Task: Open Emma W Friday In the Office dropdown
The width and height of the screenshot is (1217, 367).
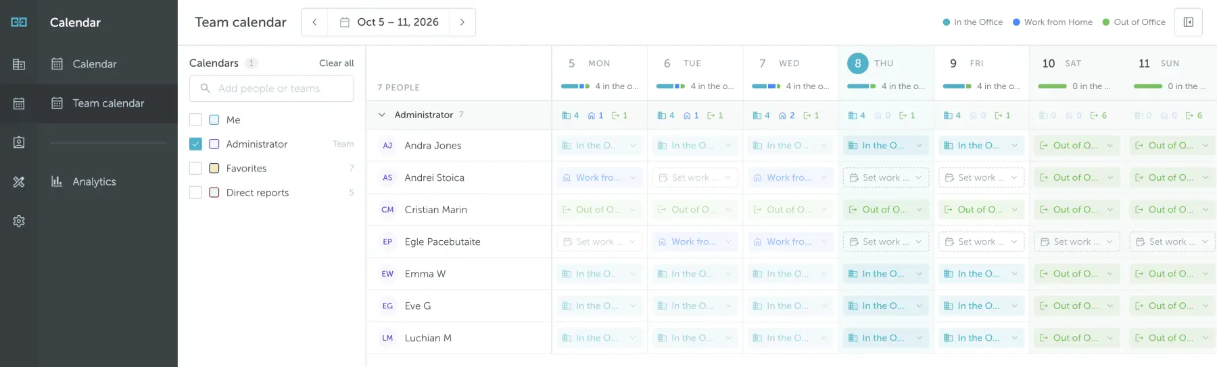Action: point(981,274)
